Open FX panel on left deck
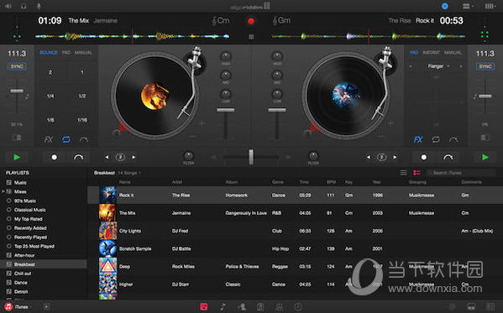 tap(49, 139)
